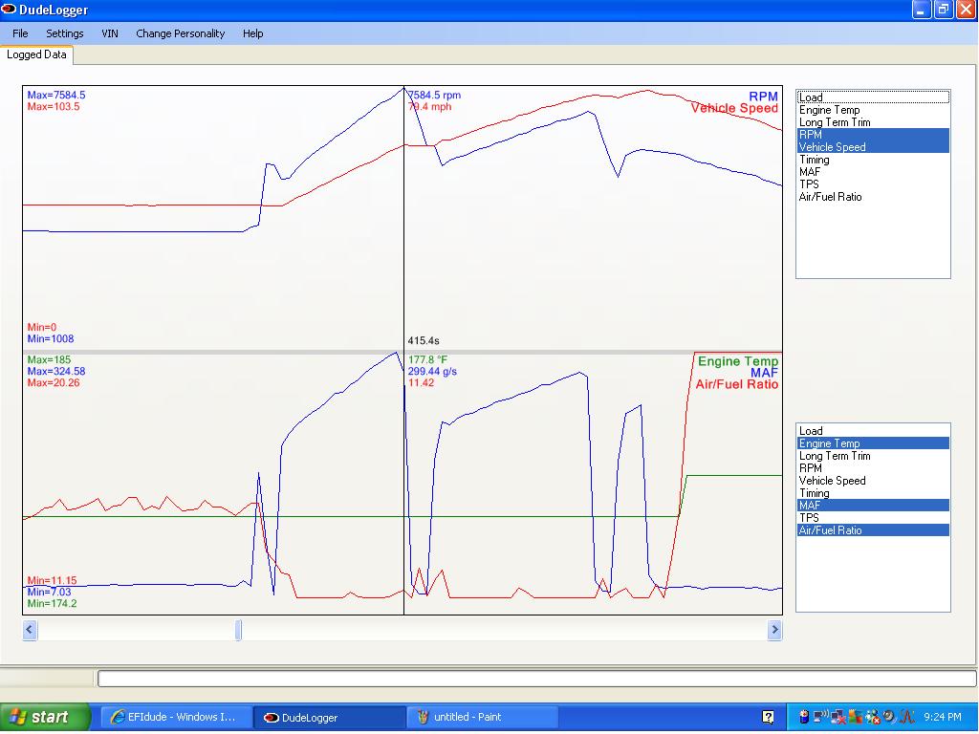
Task: Click the DudeLogger title bar app icon
Action: click(x=9, y=10)
